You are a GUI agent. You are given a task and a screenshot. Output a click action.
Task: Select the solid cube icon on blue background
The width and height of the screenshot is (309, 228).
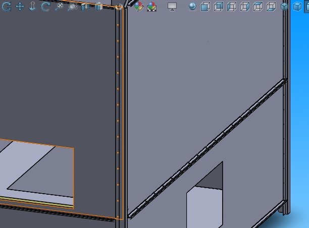[x=297, y=7]
